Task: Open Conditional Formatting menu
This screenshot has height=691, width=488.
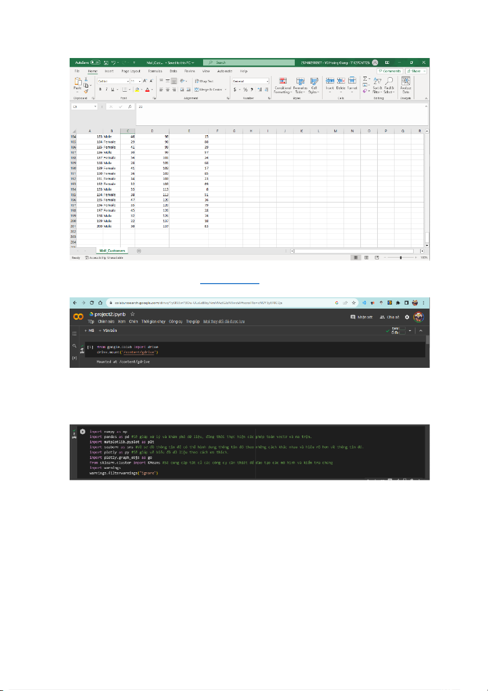Action: click(283, 85)
